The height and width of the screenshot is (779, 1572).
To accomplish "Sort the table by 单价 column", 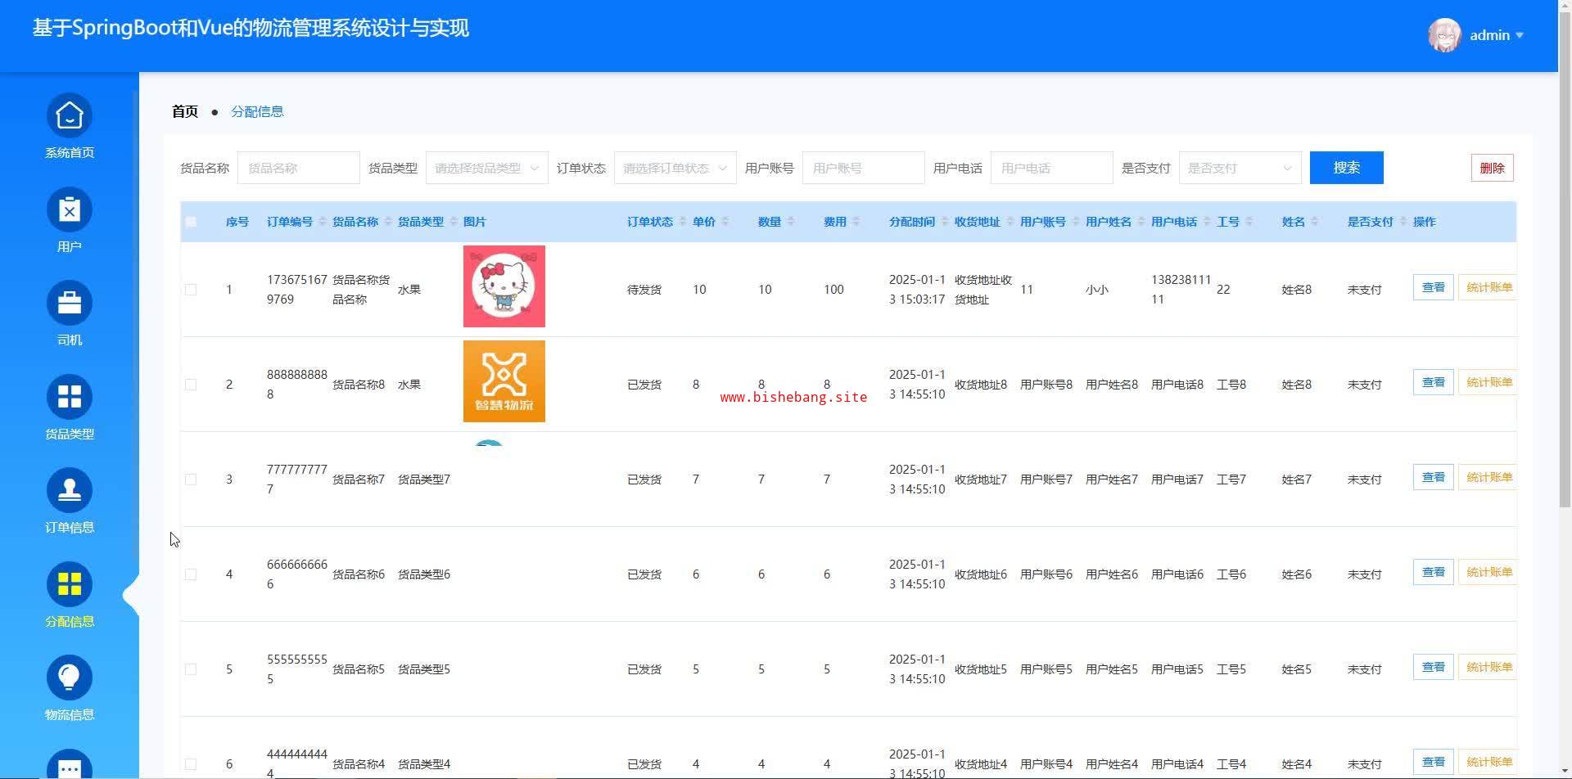I will tap(725, 222).
